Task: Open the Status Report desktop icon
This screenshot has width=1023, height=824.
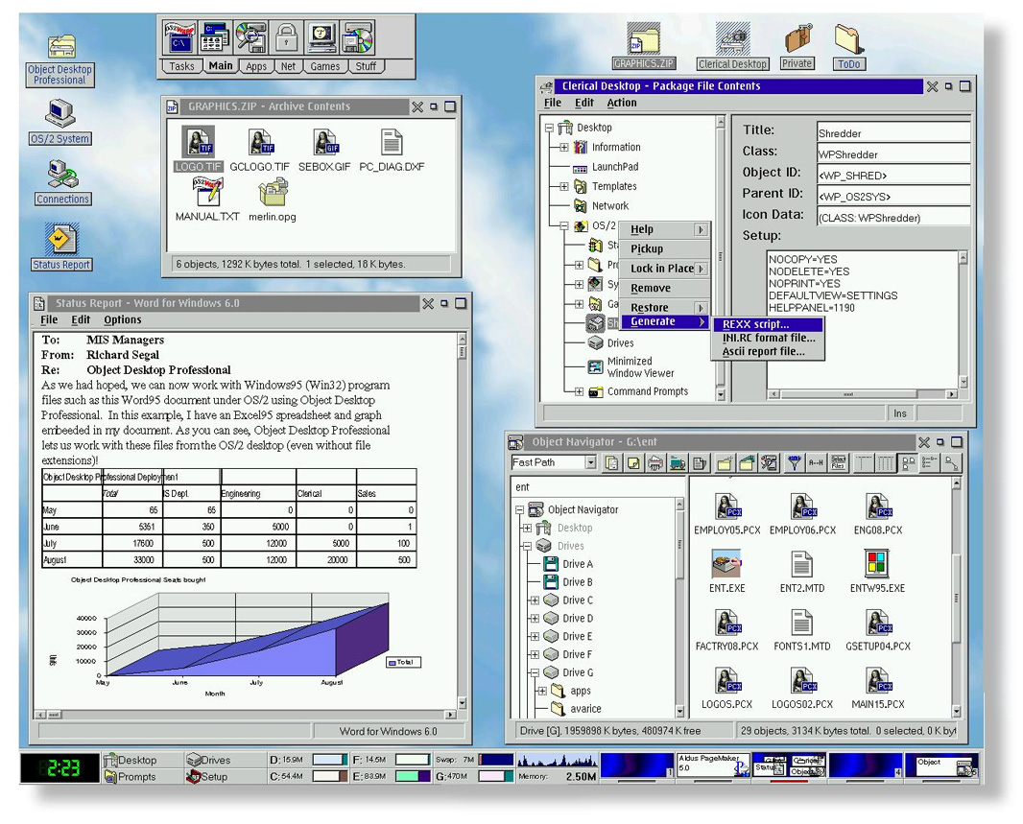Action: 61,247
